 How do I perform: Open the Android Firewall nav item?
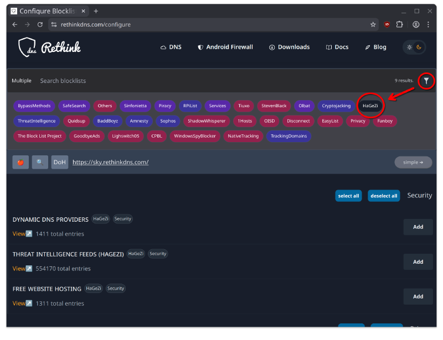(x=225, y=47)
